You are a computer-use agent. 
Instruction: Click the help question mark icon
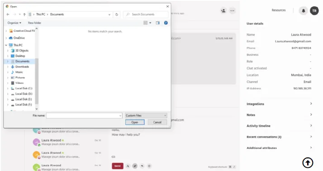(166, 23)
